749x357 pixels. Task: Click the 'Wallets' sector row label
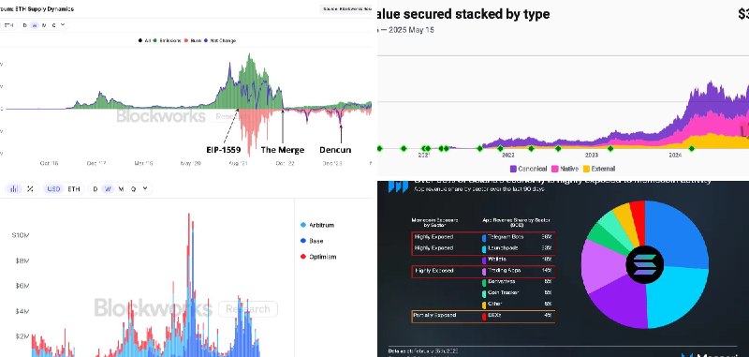497,260
